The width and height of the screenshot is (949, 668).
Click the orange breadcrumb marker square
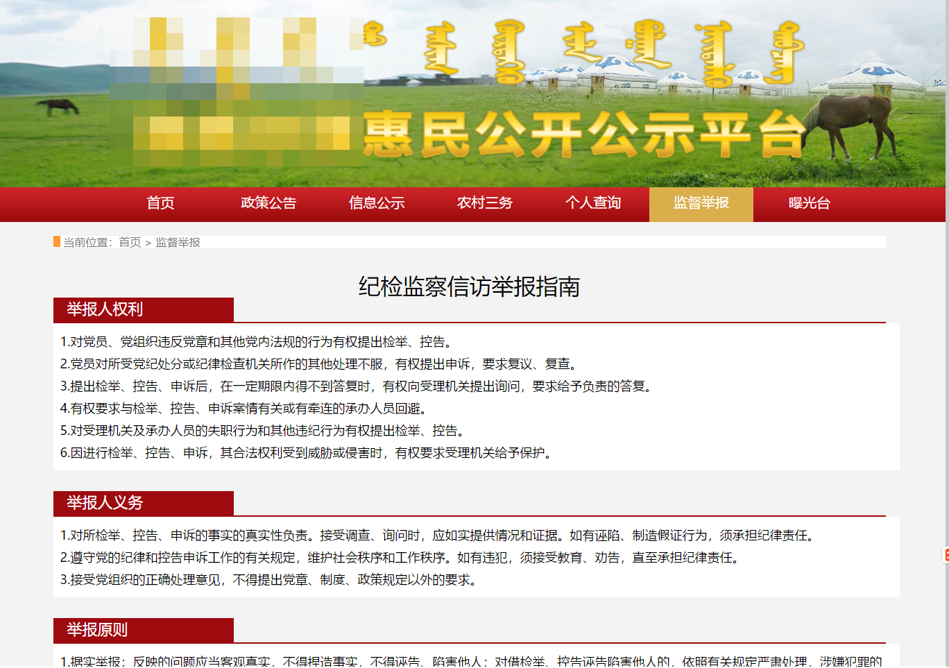(55, 242)
